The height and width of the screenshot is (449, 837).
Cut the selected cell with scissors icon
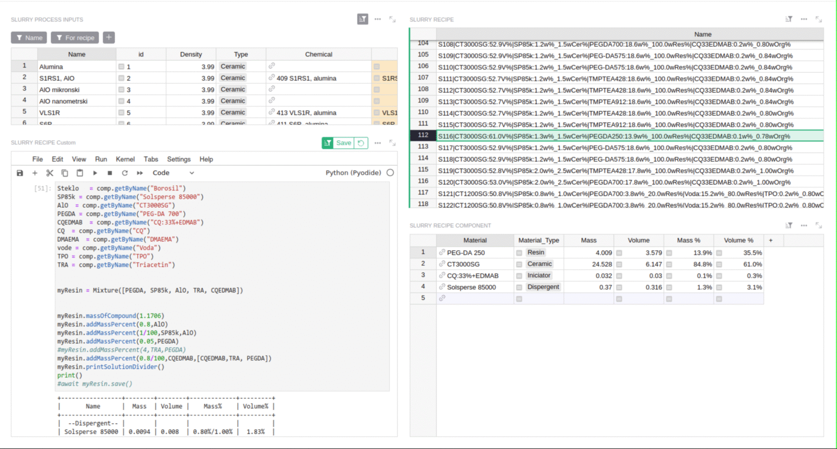[50, 173]
